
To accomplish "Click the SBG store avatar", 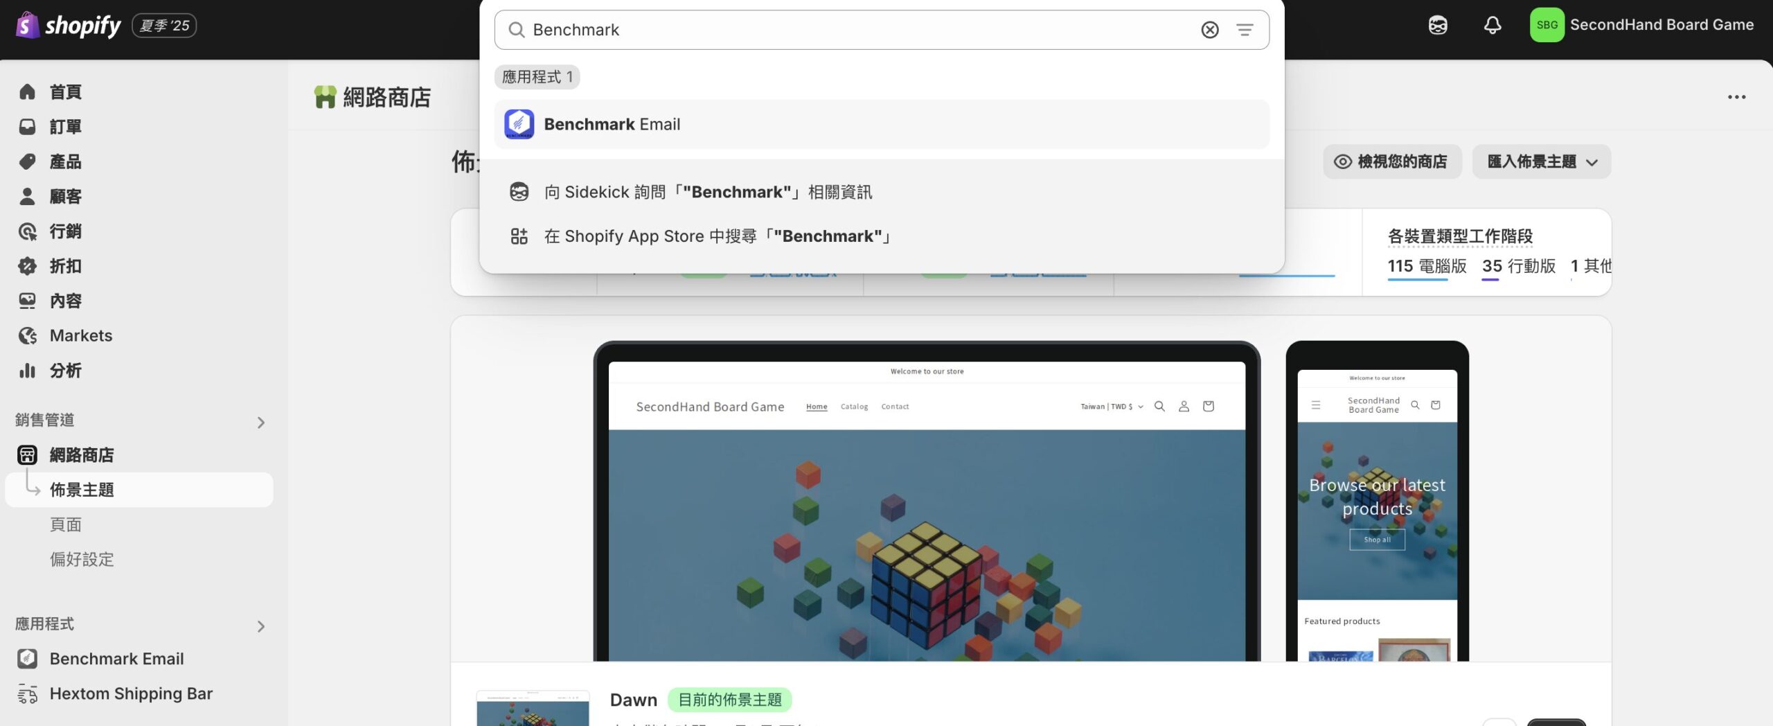I will point(1547,25).
